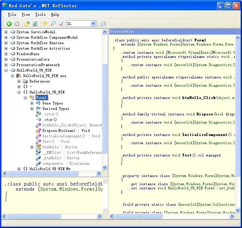Screen dimensions: 242x228
Task: Select the Form1 tree item
Action: coord(42,98)
